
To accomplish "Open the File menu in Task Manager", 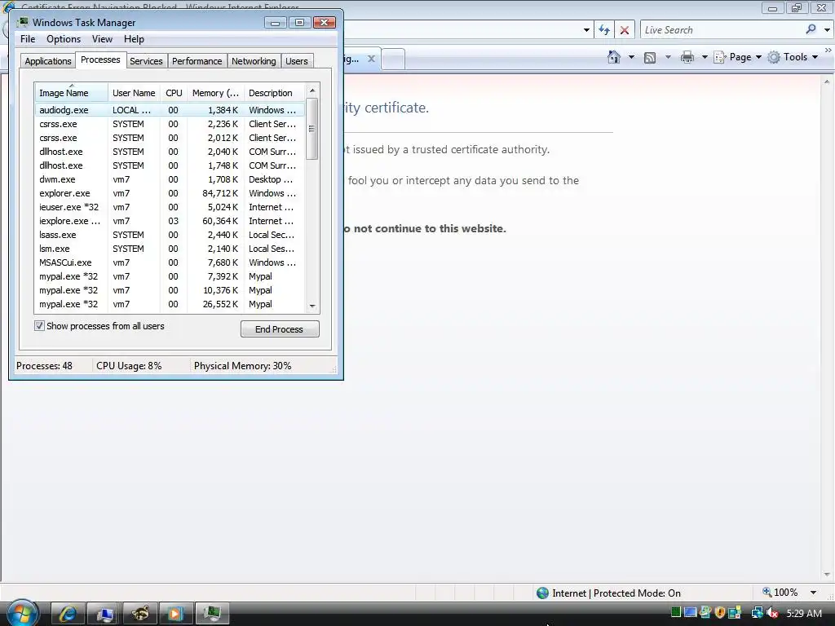I will (28, 39).
